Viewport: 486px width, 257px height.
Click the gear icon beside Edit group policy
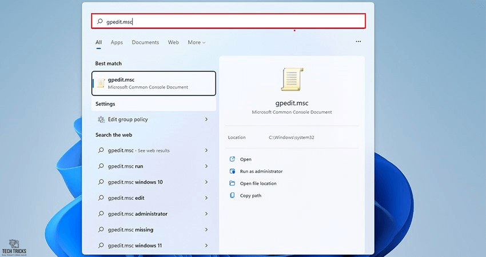point(101,119)
